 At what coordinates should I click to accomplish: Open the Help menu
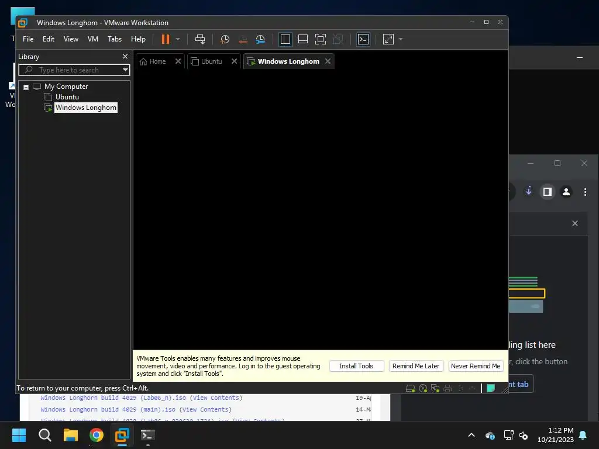(138, 39)
